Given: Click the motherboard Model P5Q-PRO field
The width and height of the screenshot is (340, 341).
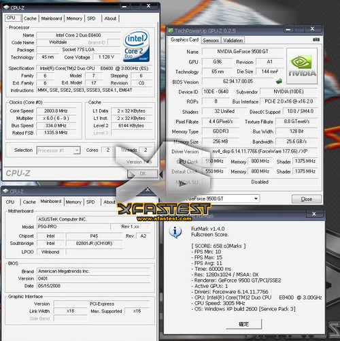Looking at the screenshot, I should pos(73,227).
